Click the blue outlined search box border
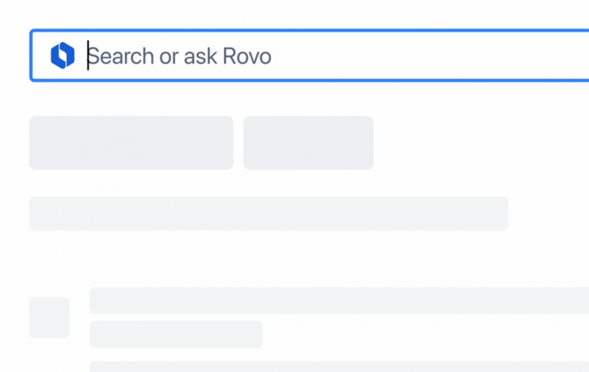The image size is (589, 372). [310, 31]
